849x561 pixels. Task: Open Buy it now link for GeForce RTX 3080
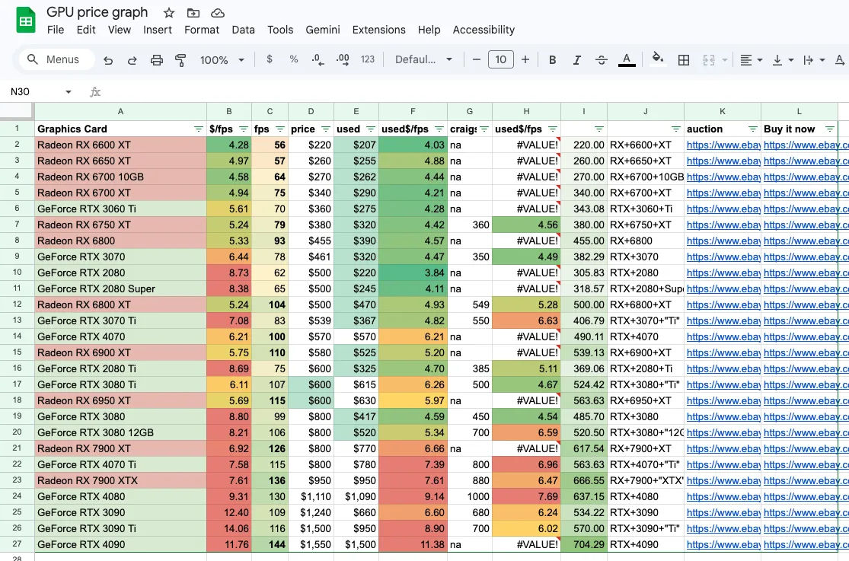(x=806, y=417)
